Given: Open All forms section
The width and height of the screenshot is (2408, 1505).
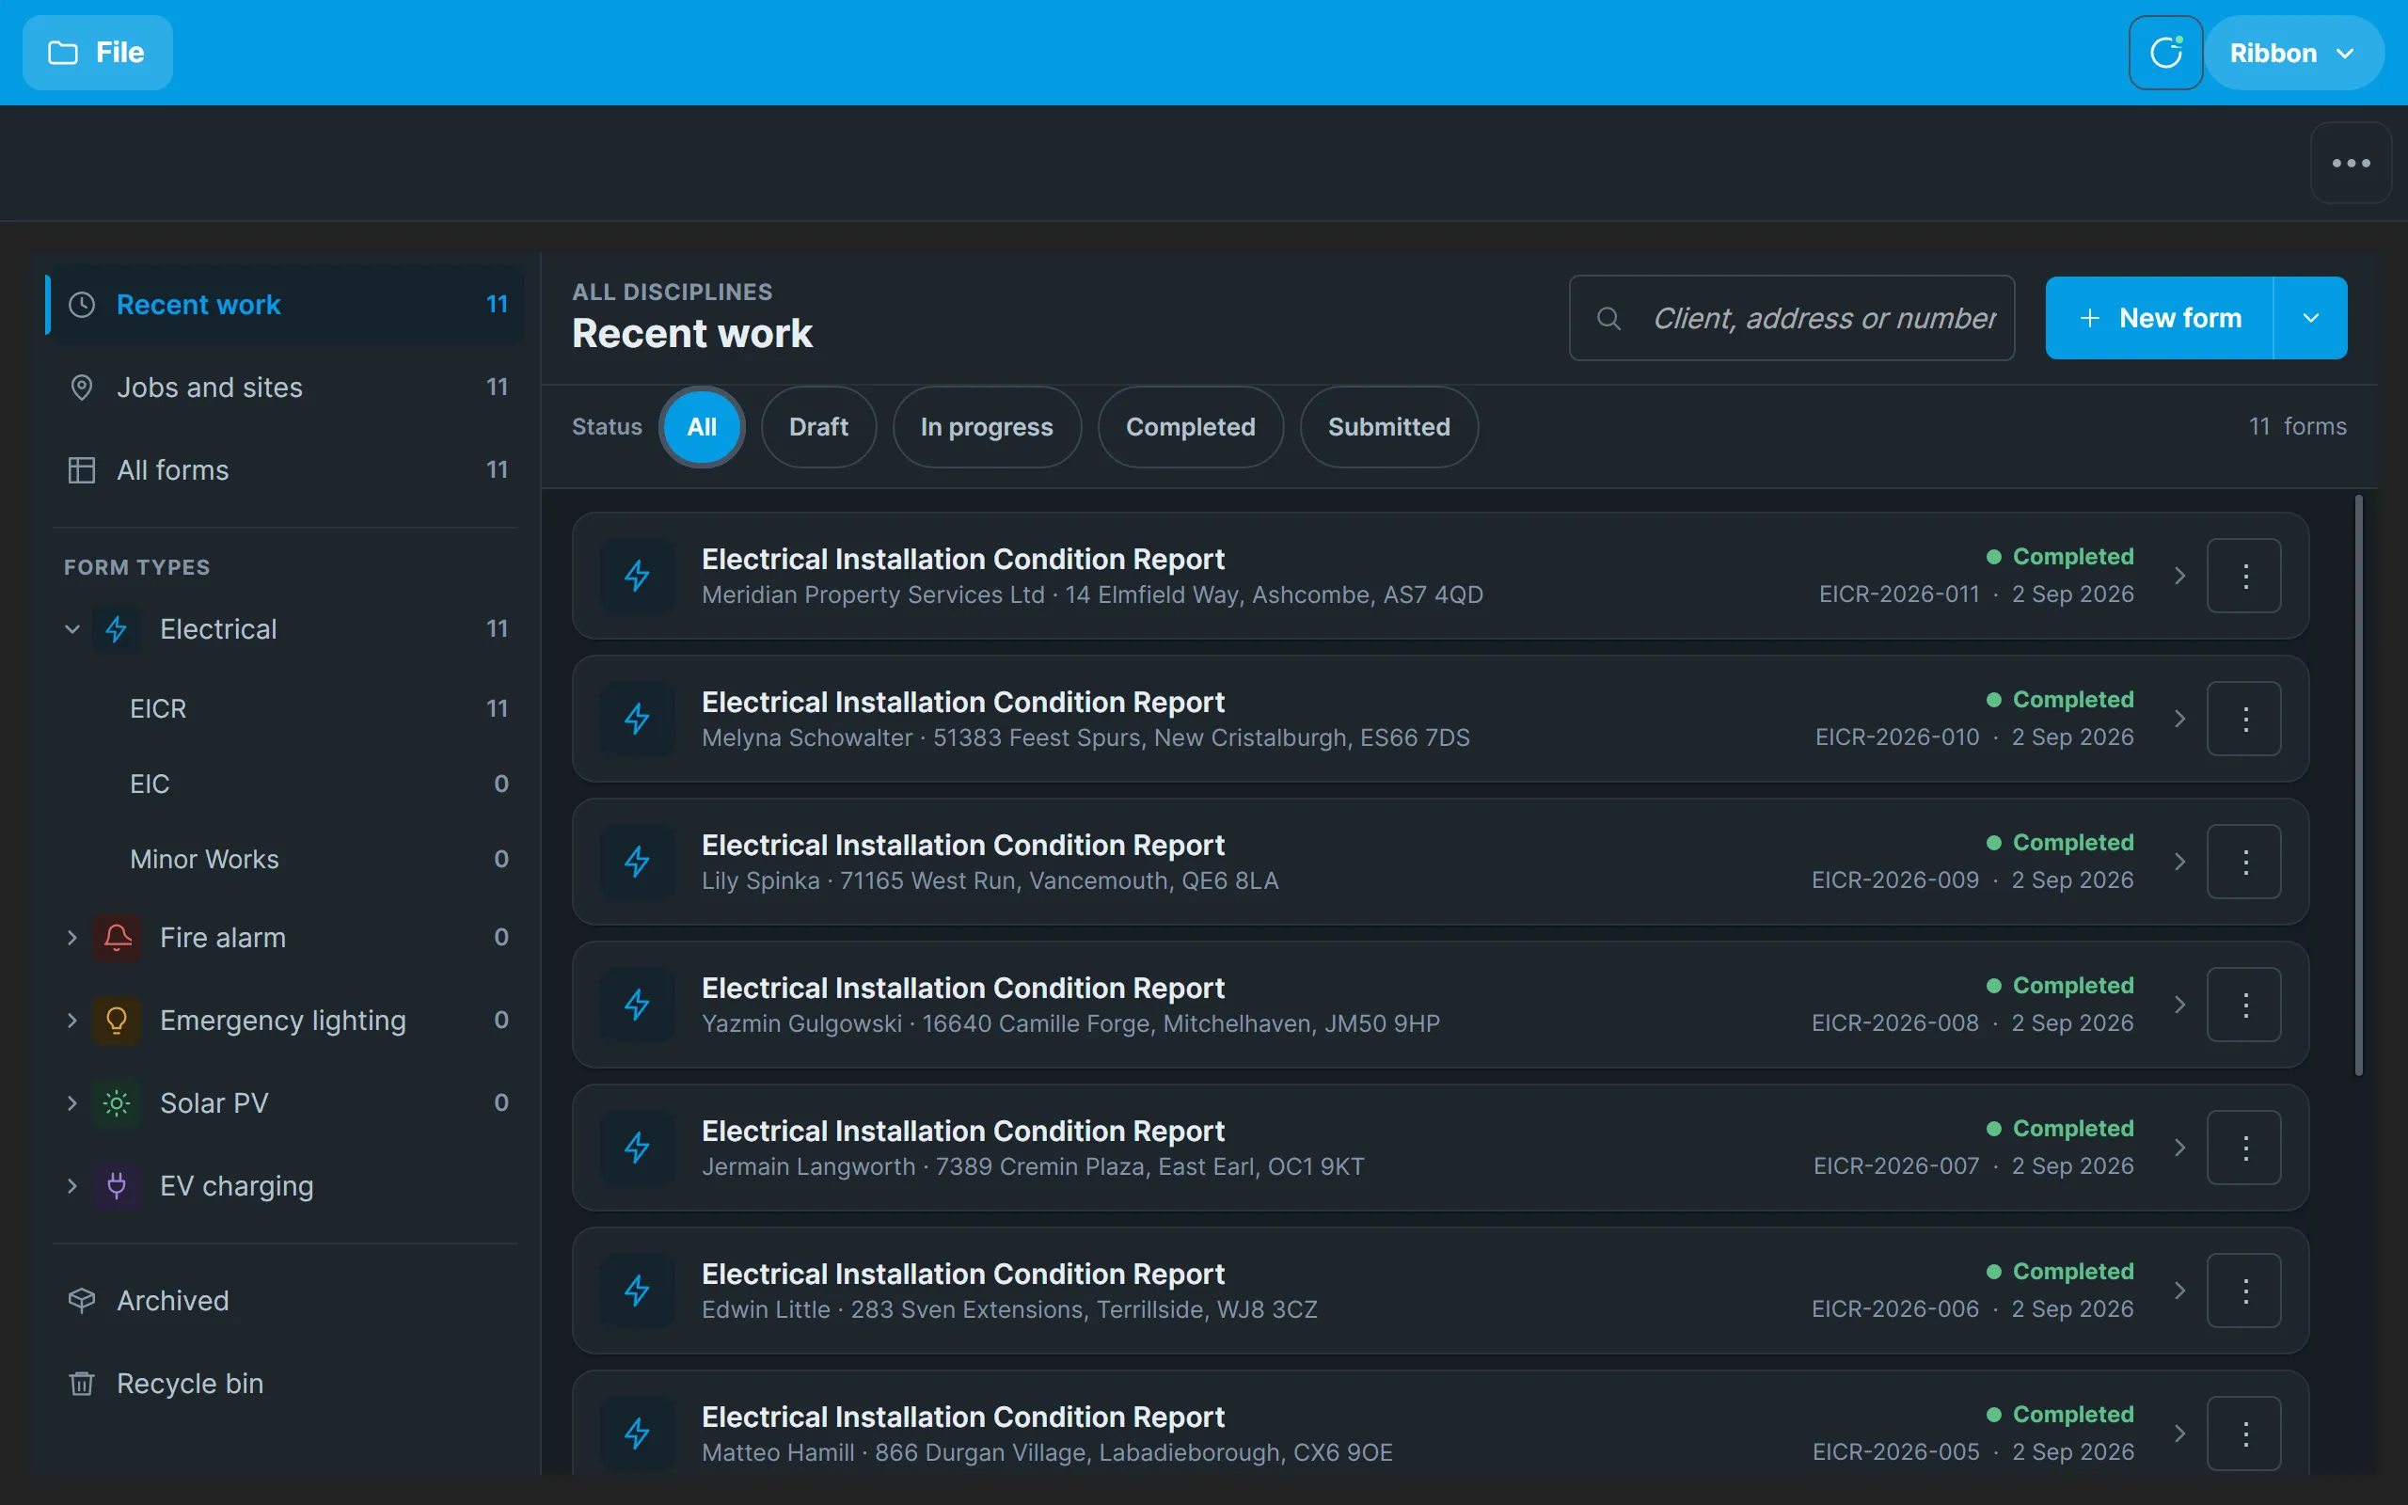Looking at the screenshot, I should tap(286, 469).
